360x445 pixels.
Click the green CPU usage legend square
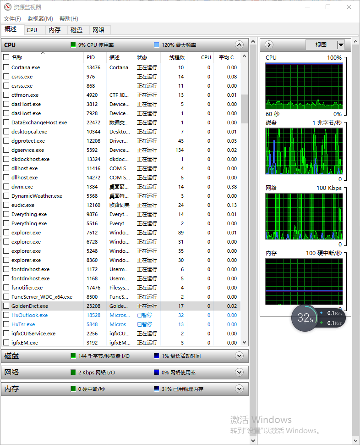point(73,44)
